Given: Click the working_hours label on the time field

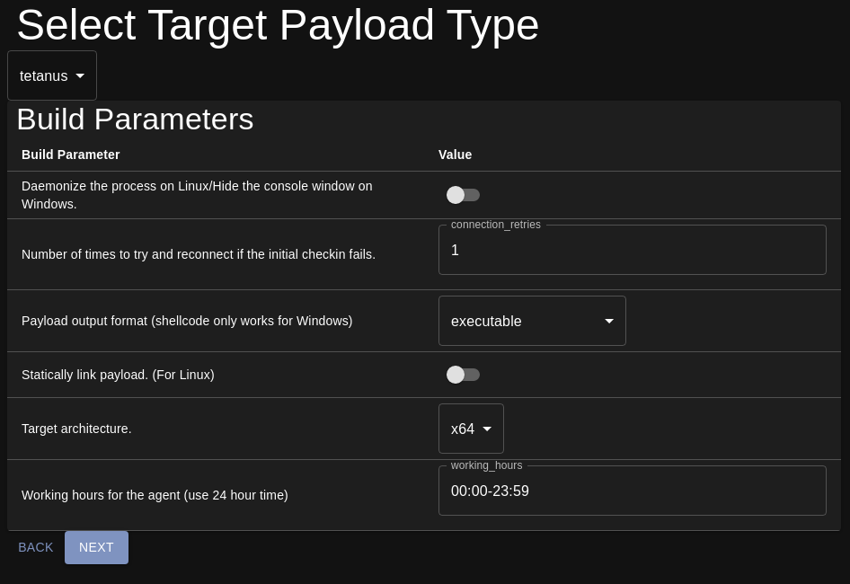Looking at the screenshot, I should click(x=486, y=465).
